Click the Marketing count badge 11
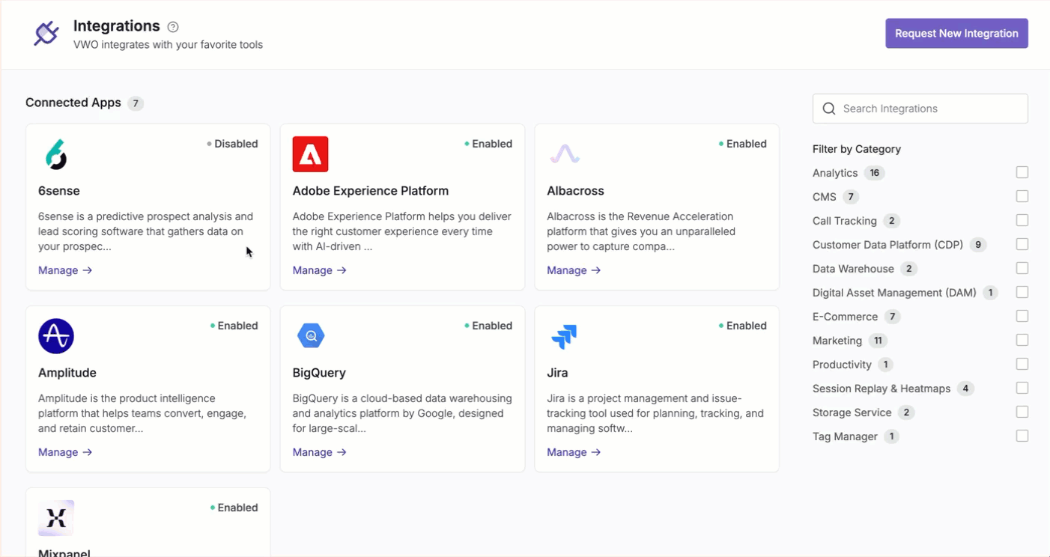The height and width of the screenshot is (557, 1050). pos(878,341)
